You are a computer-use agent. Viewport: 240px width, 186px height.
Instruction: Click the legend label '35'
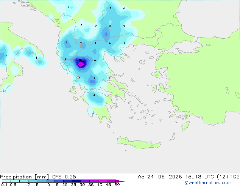click(91, 184)
